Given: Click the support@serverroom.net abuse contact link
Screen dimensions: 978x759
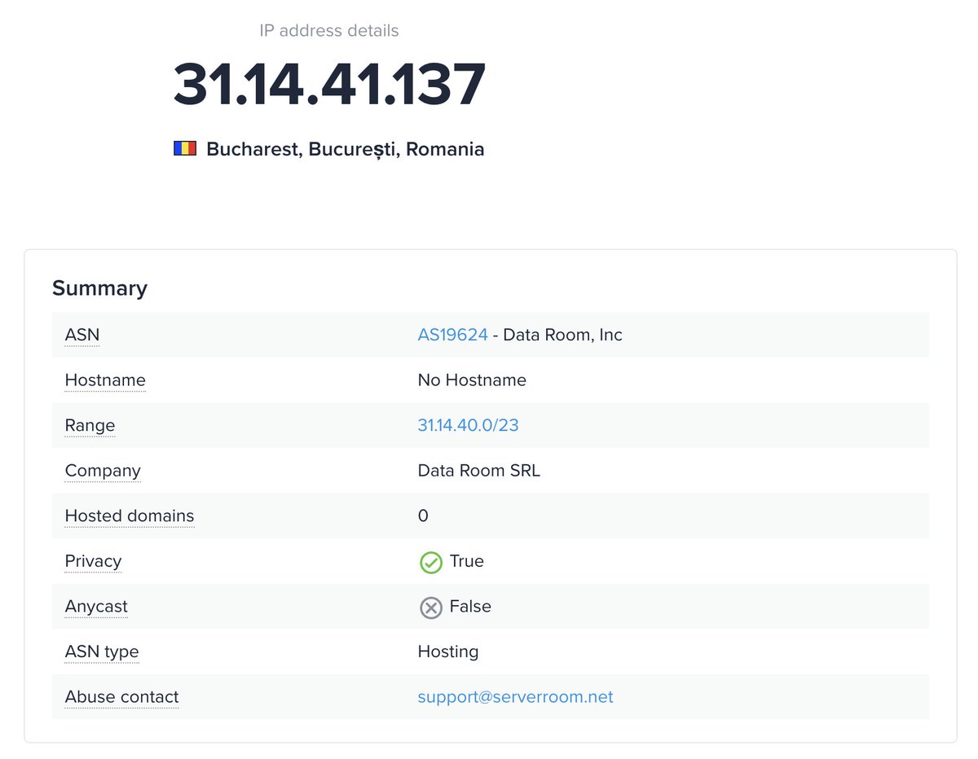Looking at the screenshot, I should 515,697.
